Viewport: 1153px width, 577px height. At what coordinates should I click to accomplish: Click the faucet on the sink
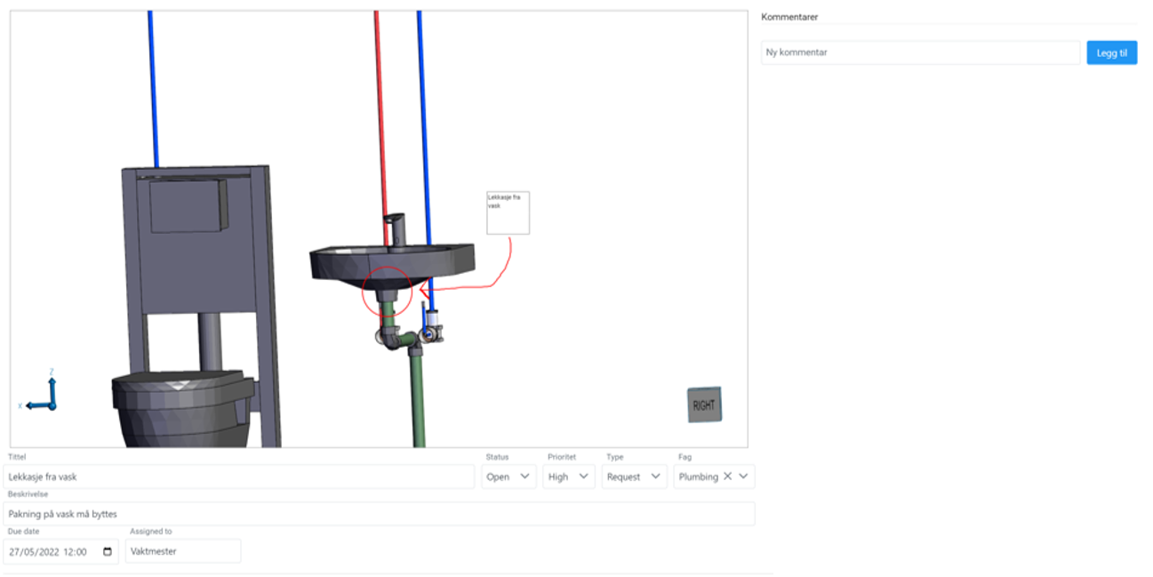pos(396,229)
